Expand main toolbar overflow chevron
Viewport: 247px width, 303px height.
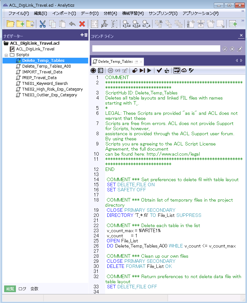[243, 21]
